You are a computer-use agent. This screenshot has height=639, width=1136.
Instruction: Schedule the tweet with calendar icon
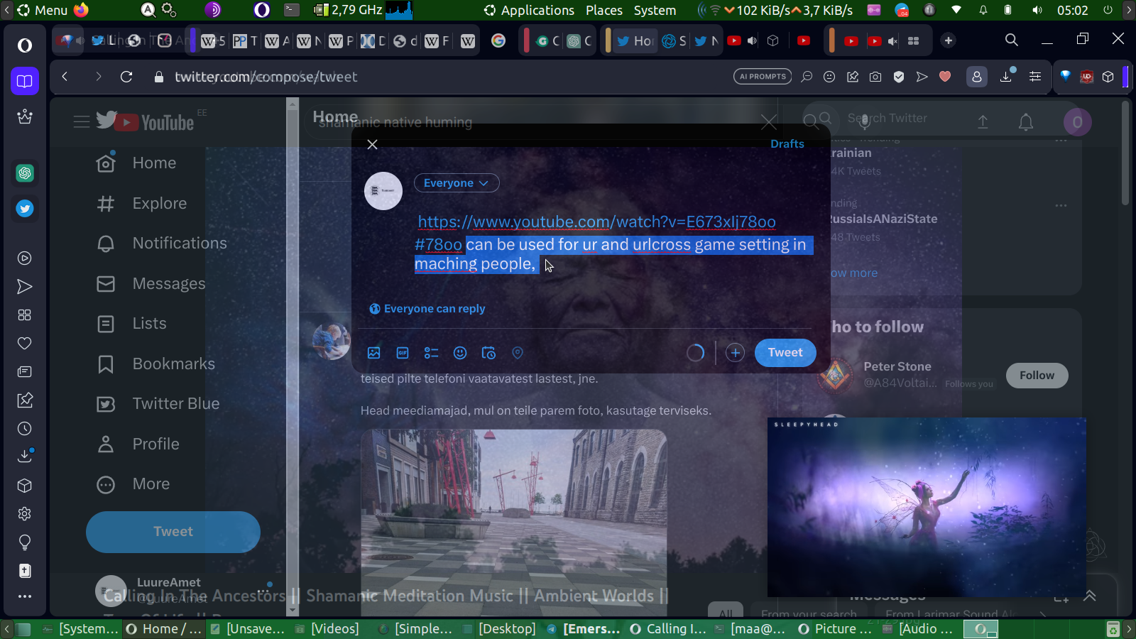coord(488,353)
